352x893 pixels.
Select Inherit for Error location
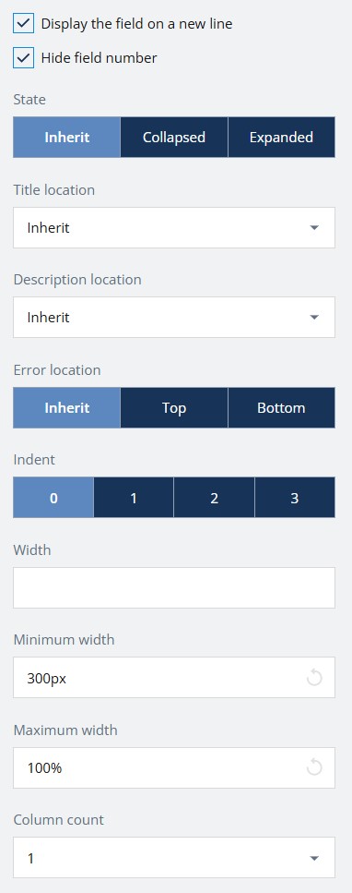66,408
